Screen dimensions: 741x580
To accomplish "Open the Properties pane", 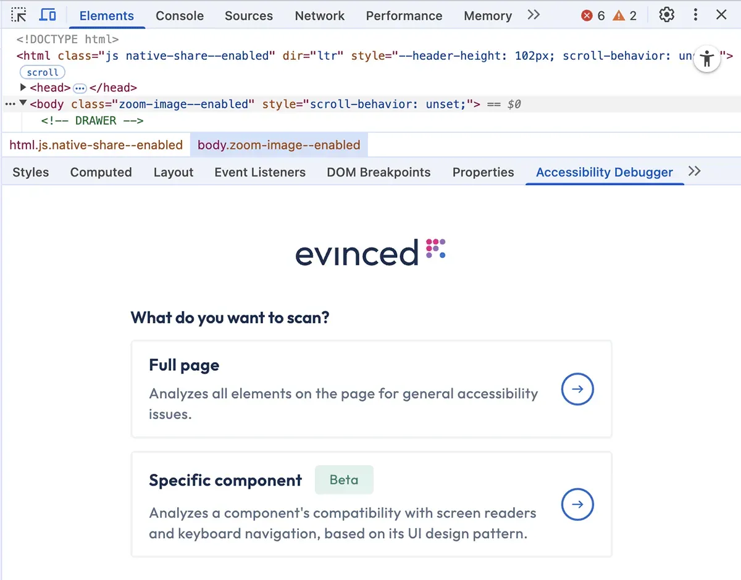I will pos(483,172).
